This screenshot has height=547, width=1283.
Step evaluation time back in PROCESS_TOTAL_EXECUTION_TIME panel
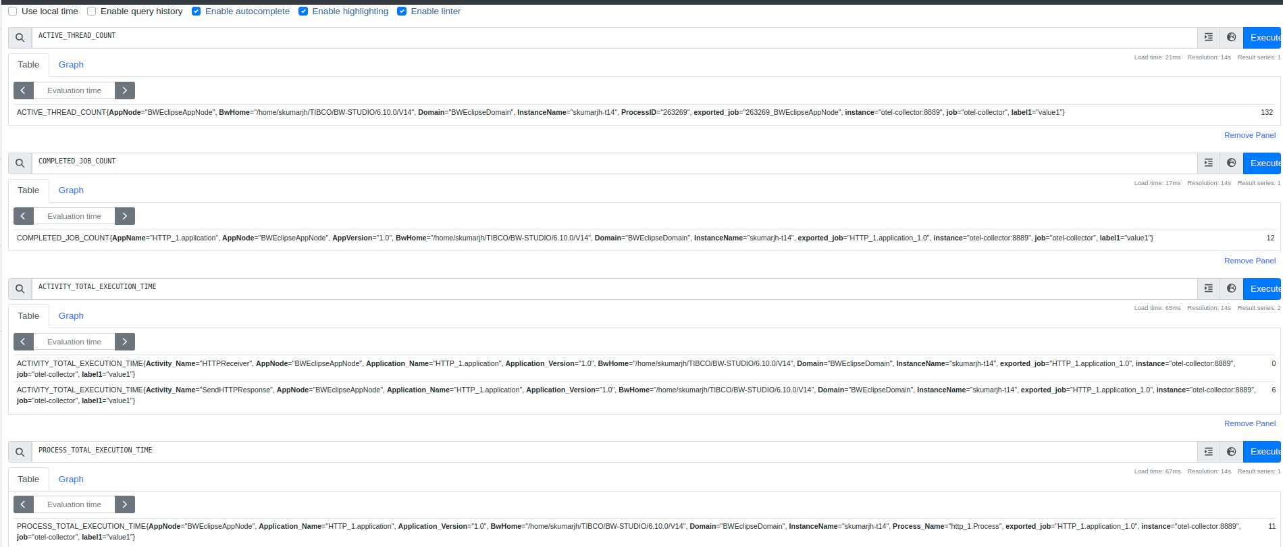pyautogui.click(x=24, y=504)
